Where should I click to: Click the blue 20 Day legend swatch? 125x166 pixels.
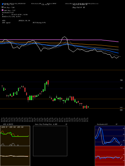(x=3, y=4)
